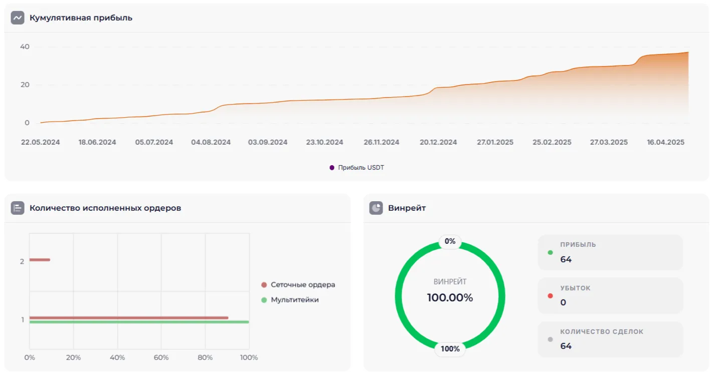This screenshot has width=713, height=375.
Task: Click the 20.12.2024 date on the axis
Action: pos(438,142)
